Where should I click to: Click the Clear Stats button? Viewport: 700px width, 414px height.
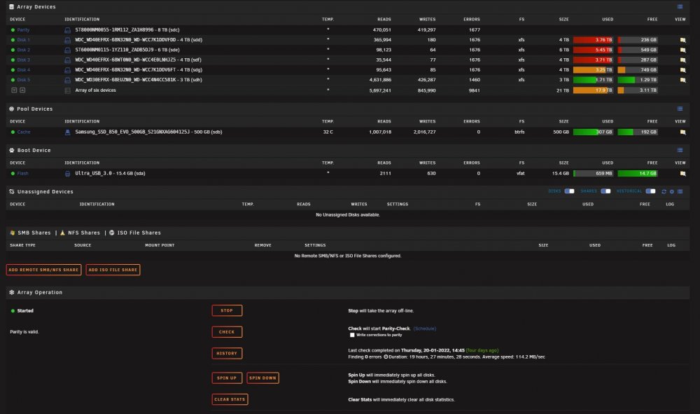click(230, 399)
